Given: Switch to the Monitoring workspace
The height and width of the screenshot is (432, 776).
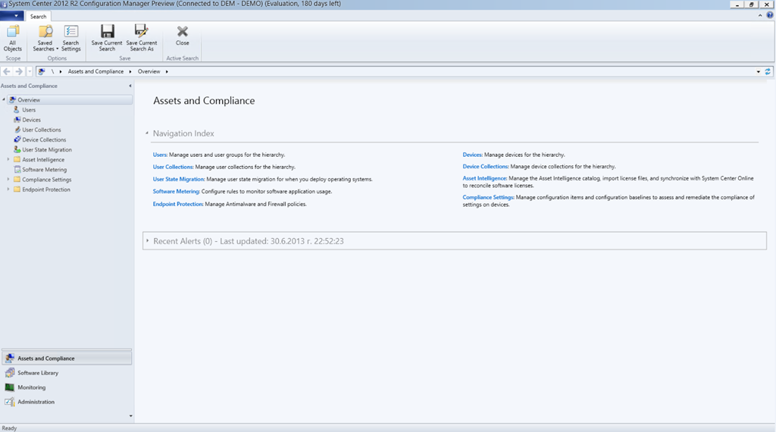Looking at the screenshot, I should (31, 387).
